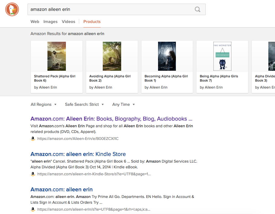275x214 pixels.
Task: Click the 'Amazon Results for amazon aileen erin' heading
Action: tap(67, 34)
